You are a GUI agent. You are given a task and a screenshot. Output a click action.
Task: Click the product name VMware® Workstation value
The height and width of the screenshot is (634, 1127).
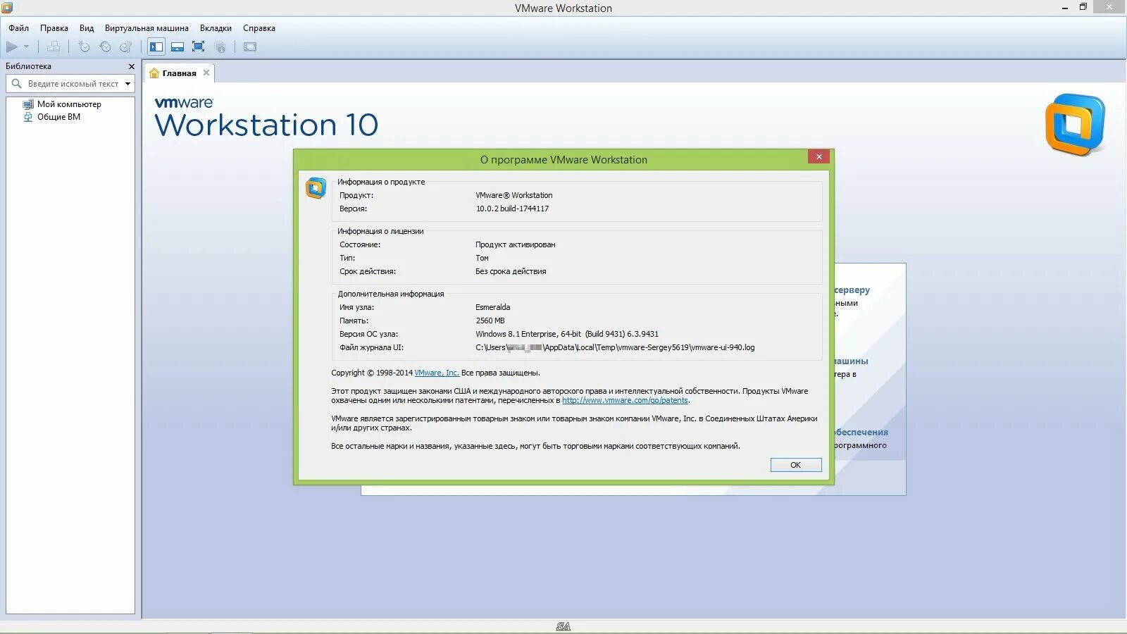514,195
